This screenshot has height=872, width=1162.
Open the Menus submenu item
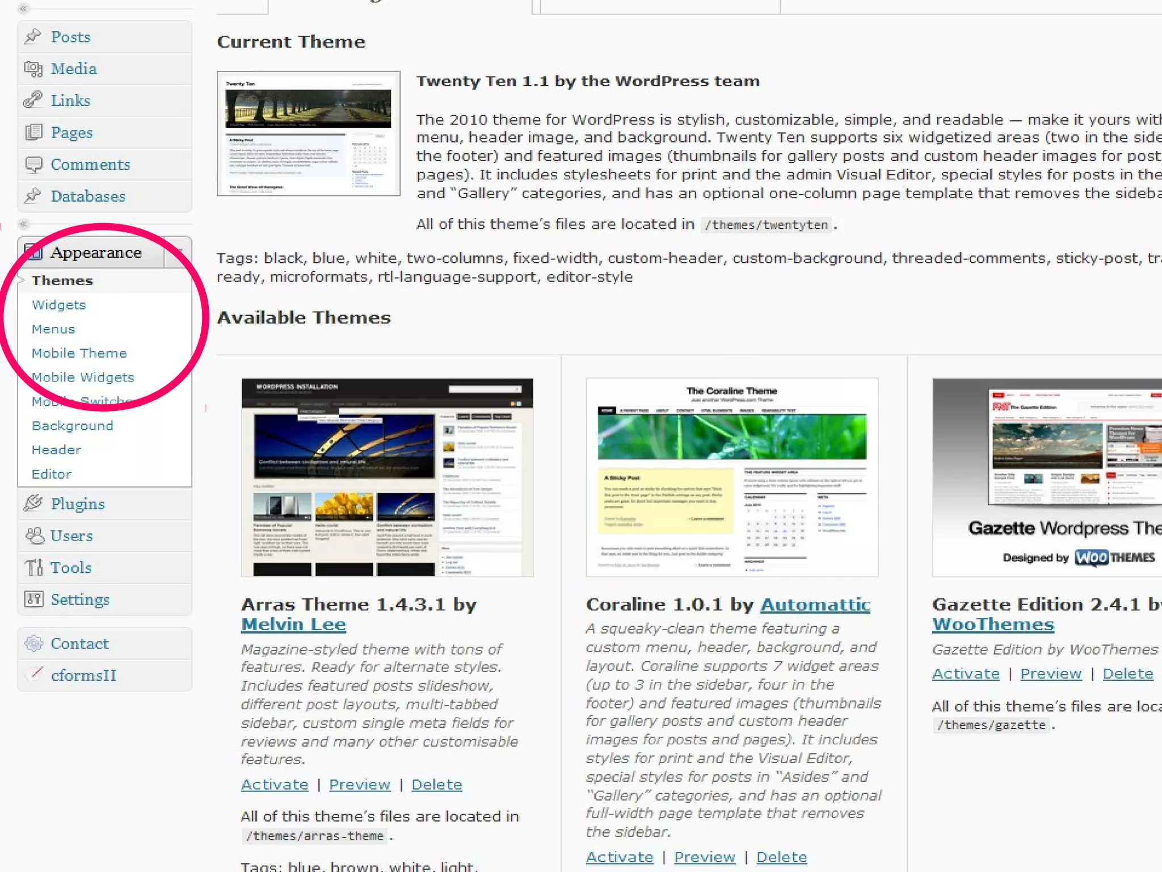point(53,329)
